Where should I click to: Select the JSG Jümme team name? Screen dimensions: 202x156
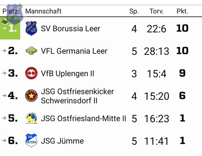tap(62, 141)
